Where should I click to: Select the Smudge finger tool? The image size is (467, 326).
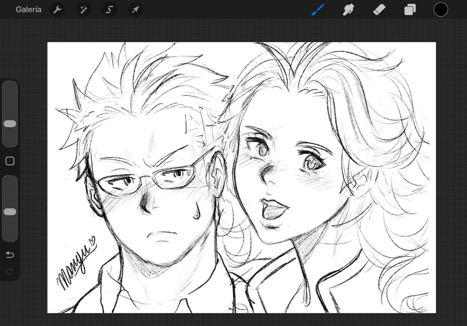[x=348, y=10]
